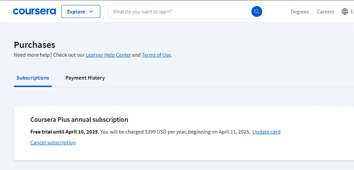Open the Terms of Use link
This screenshot has height=170, width=354.
pos(156,55)
